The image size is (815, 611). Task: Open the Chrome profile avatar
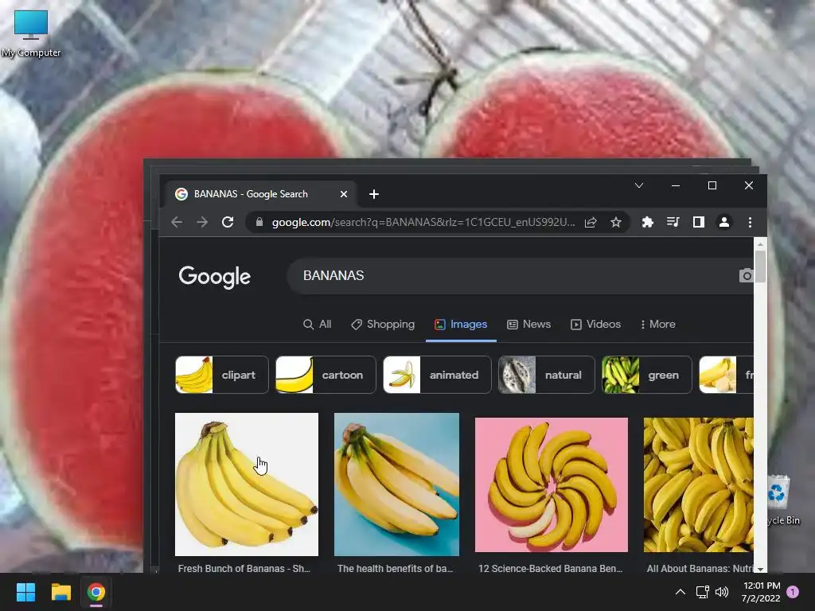724,223
